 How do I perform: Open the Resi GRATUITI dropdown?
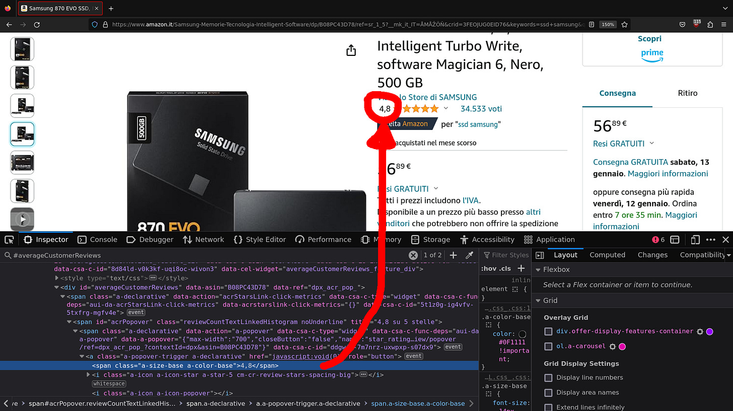point(651,143)
